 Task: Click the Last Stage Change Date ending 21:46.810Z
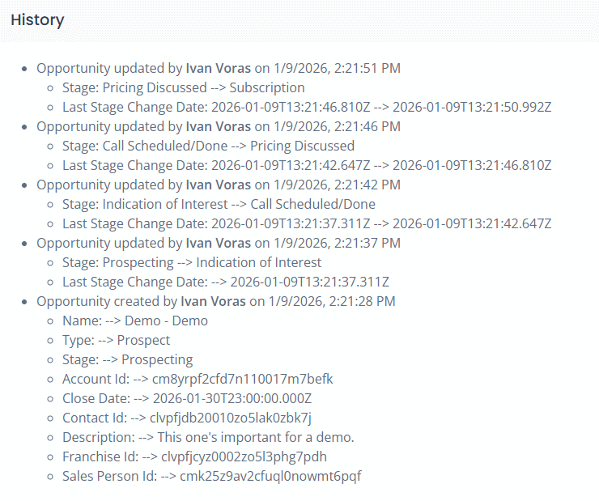pyautogui.click(x=307, y=165)
